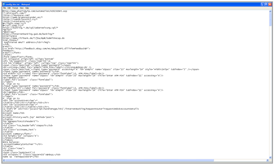Minimize the Notepad window
Viewport: 275px width, 166px height.
263,4
